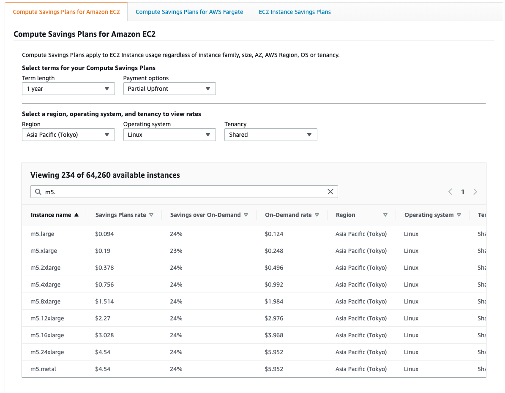The height and width of the screenshot is (393, 505).
Task: Click the m5.8xlarge instance name
Action: 45,301
